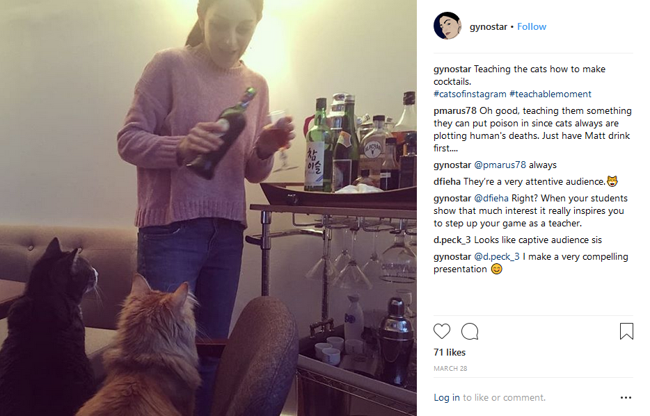Click Log in link

point(447,397)
